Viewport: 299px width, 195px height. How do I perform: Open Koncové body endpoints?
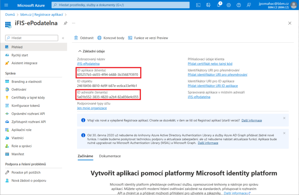pyautogui.click(x=111, y=38)
